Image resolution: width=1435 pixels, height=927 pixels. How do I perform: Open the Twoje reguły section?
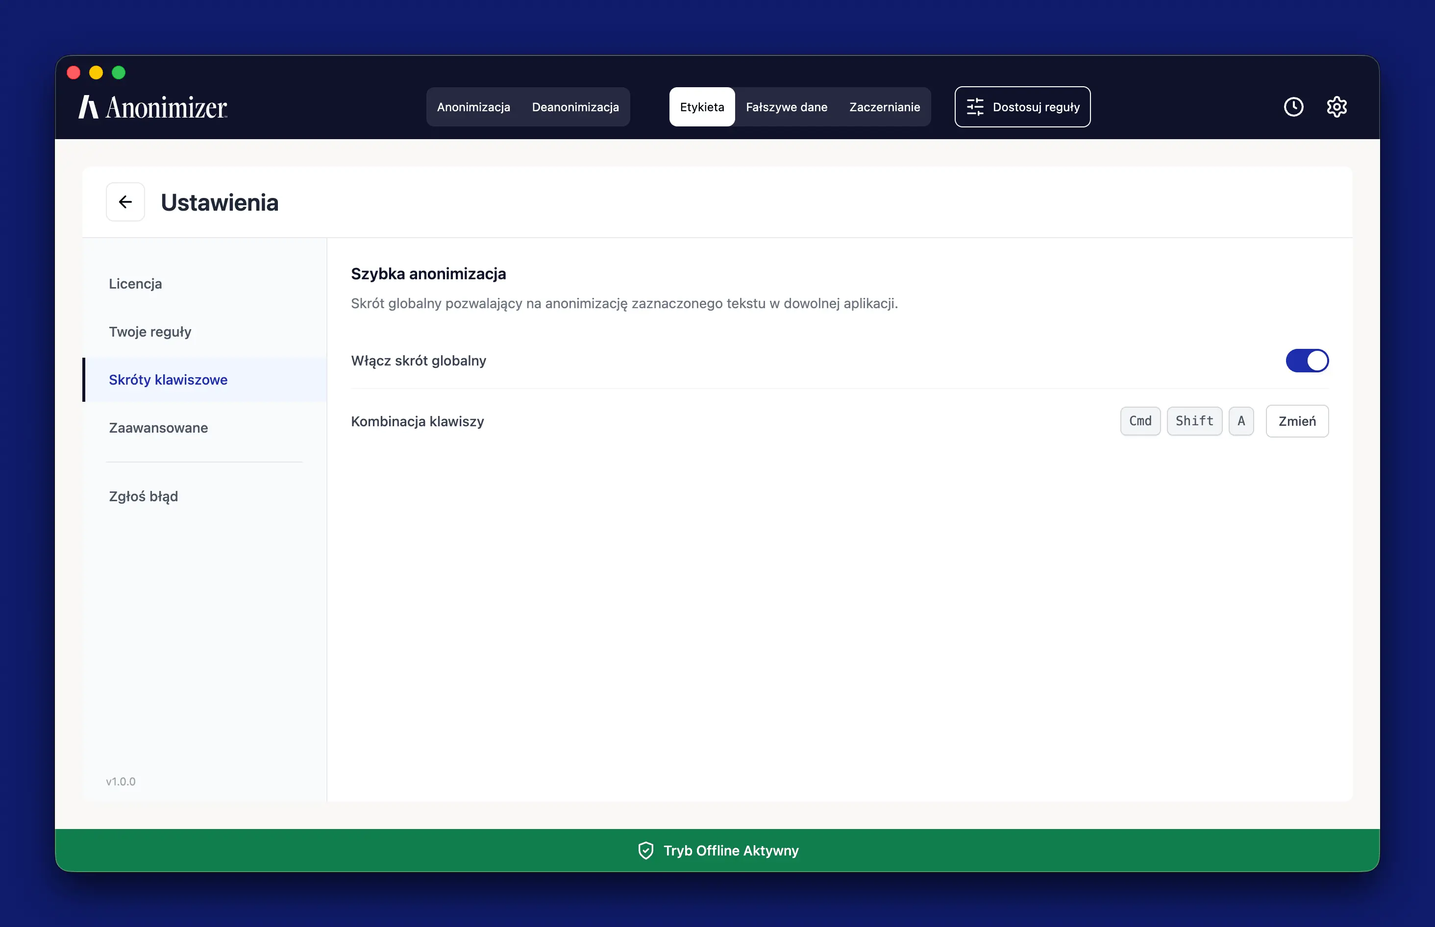pos(205,332)
